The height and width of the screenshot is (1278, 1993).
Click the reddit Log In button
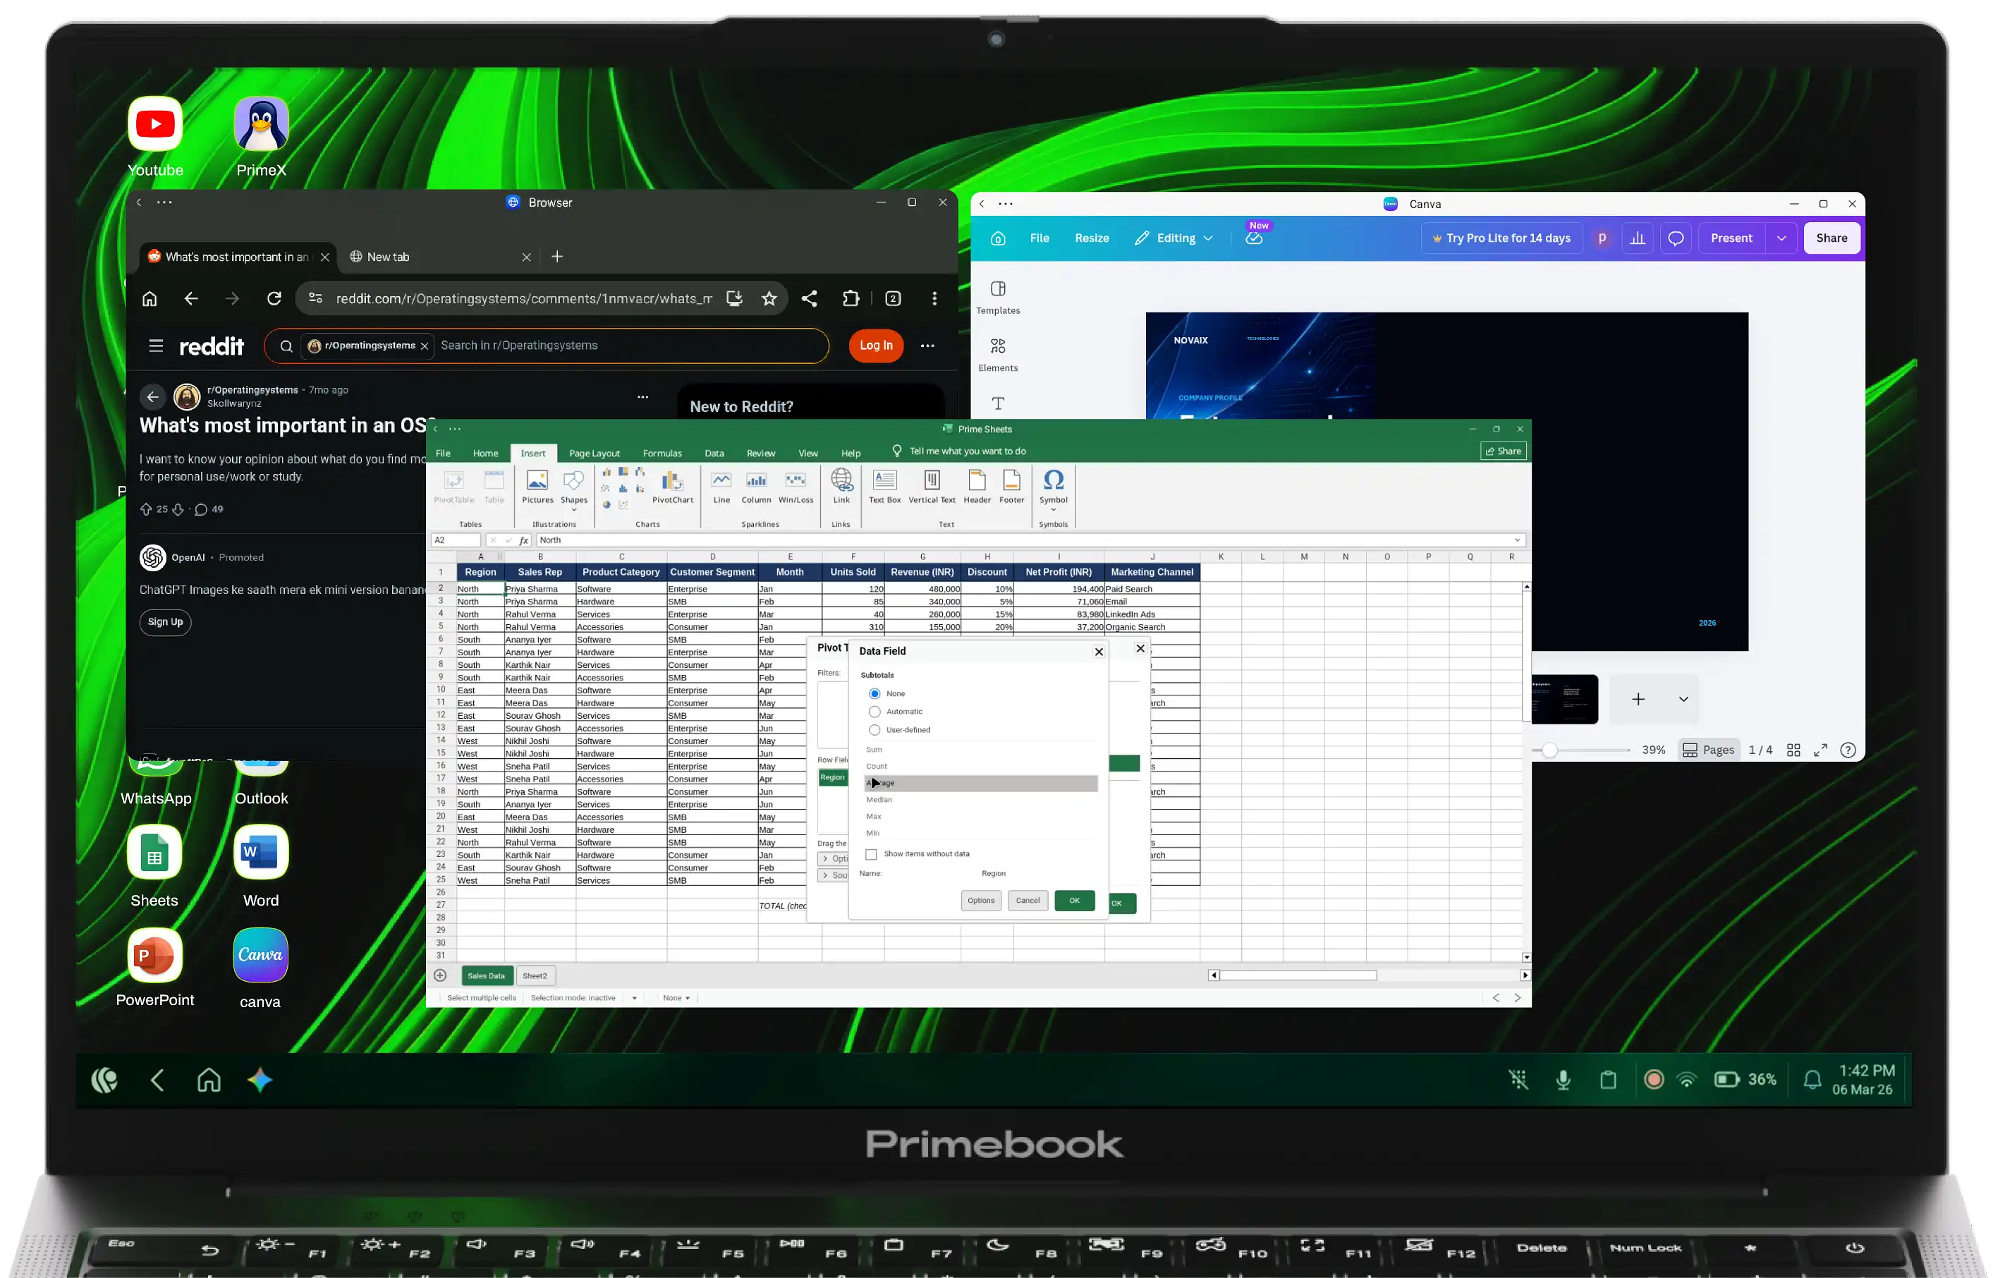[x=875, y=345]
